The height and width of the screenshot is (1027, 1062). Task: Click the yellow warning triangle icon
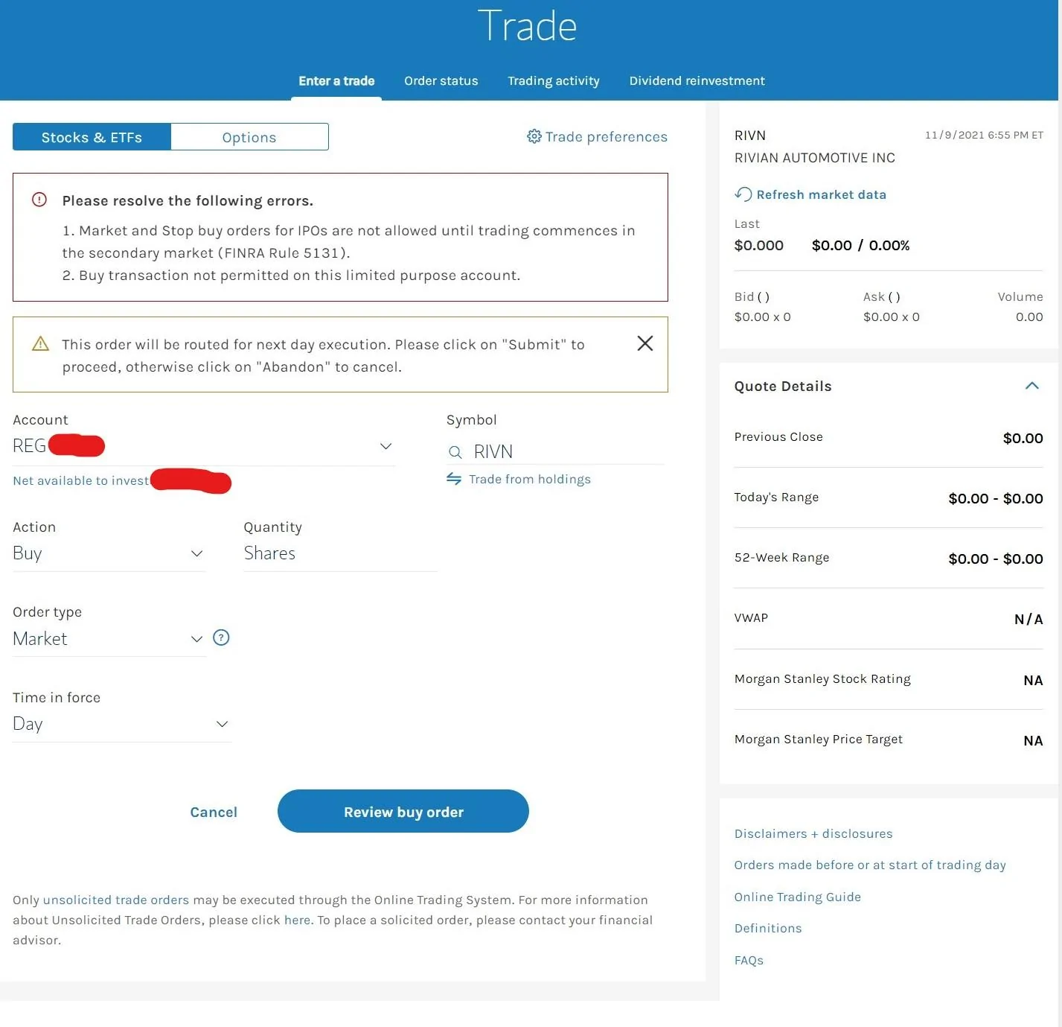tap(40, 343)
